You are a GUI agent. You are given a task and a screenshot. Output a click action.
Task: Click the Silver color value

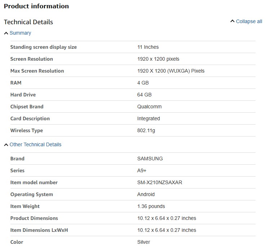pyautogui.click(x=144, y=242)
